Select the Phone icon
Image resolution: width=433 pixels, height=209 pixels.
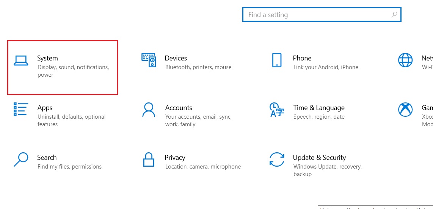277,60
